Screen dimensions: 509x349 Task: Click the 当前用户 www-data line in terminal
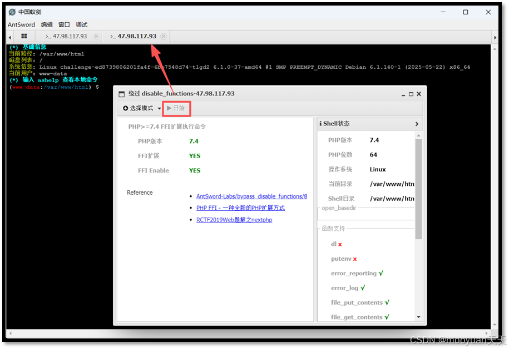pyautogui.click(x=38, y=73)
